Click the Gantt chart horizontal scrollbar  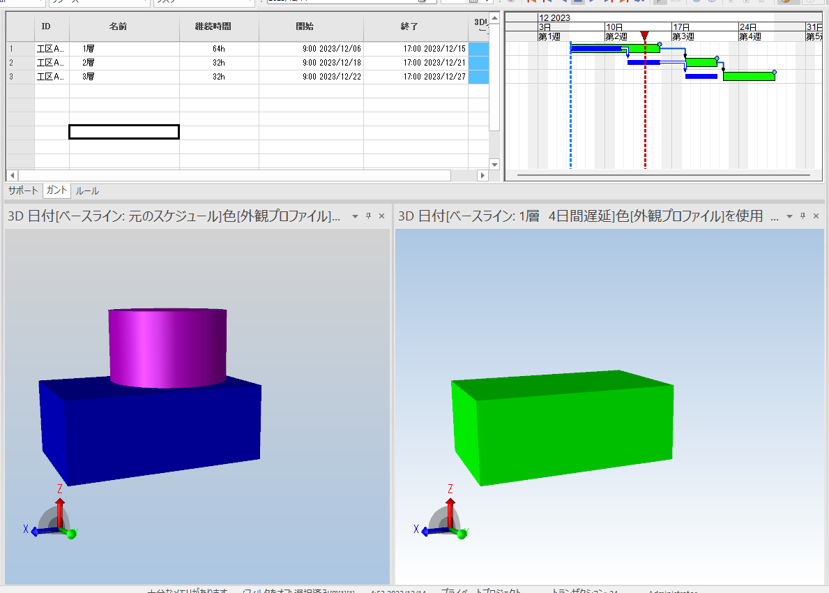coord(664,174)
